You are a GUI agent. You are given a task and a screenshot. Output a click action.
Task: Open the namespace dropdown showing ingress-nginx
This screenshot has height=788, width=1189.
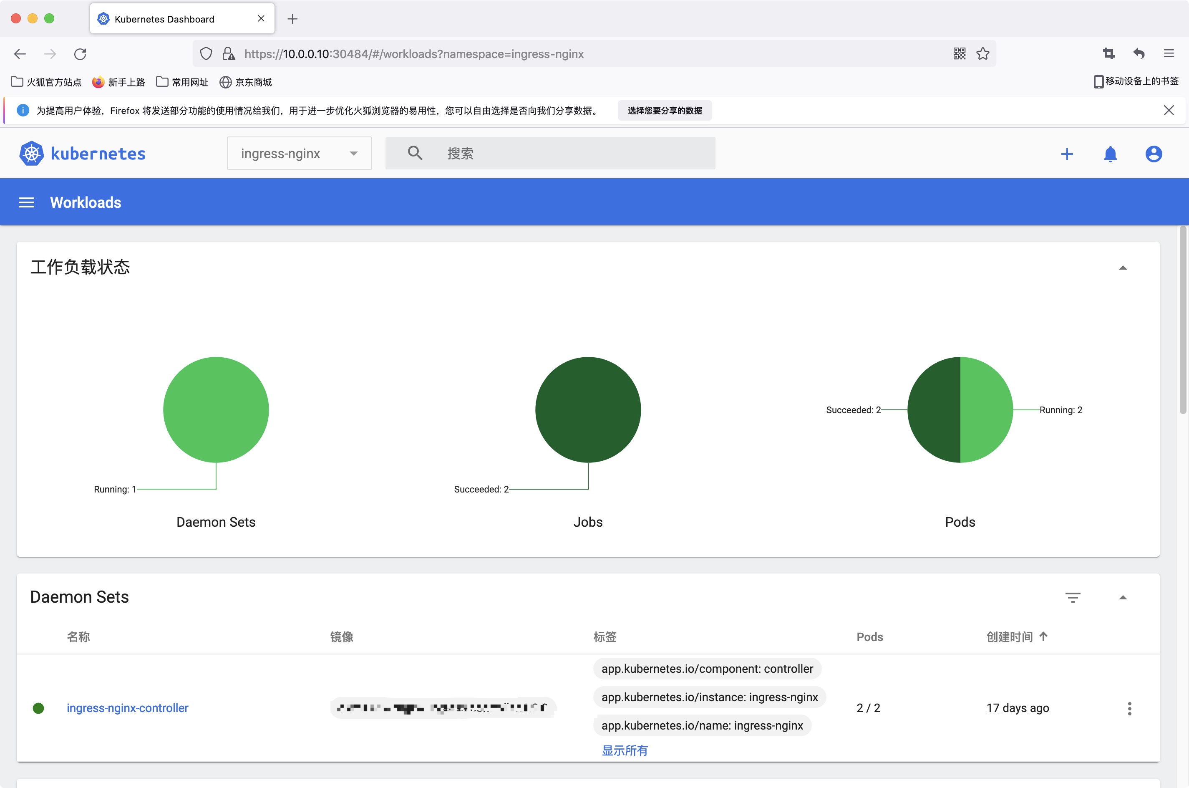click(x=300, y=153)
